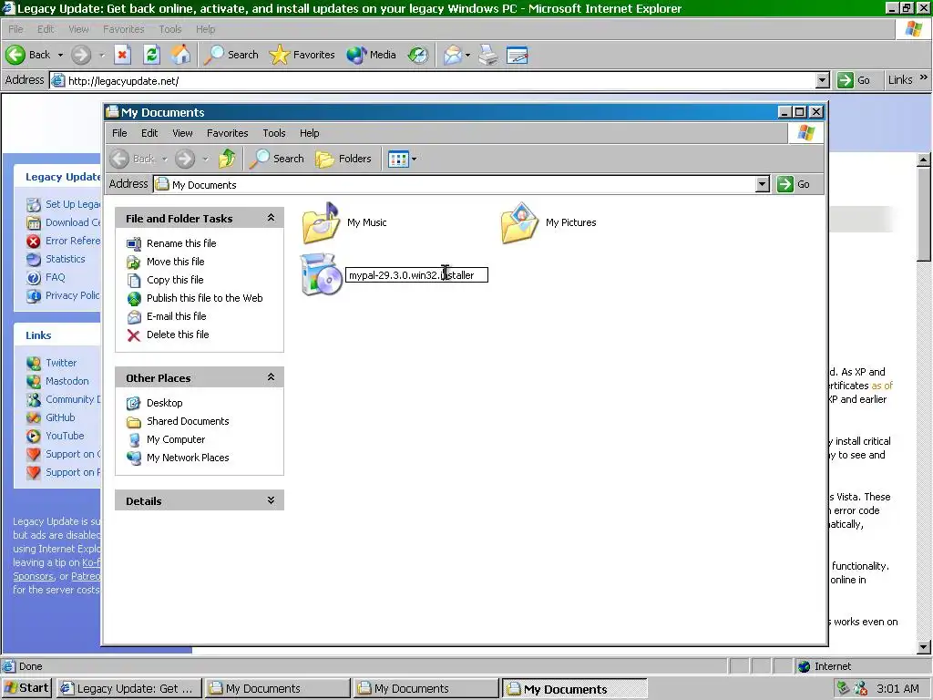
Task: Open the Help menu in My Documents
Action: [x=310, y=133]
